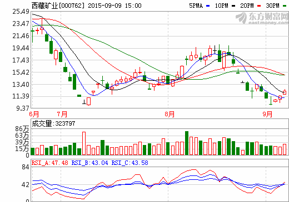Click the 13.40 price axis label
Viewport: 289px width, 202px height.
point(21,85)
